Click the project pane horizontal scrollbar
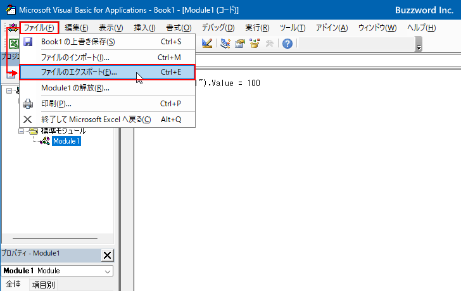Viewport: 461px width, 291px height. pos(55,238)
